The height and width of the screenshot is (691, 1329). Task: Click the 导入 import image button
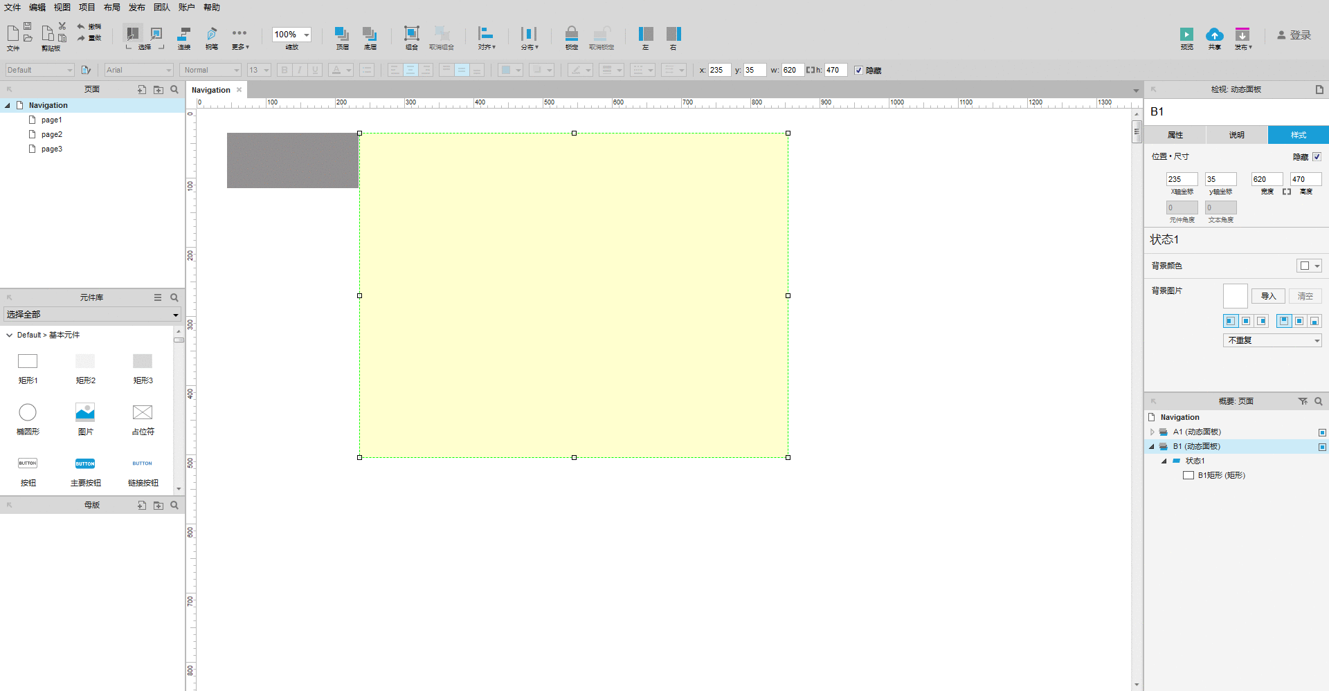click(x=1268, y=296)
